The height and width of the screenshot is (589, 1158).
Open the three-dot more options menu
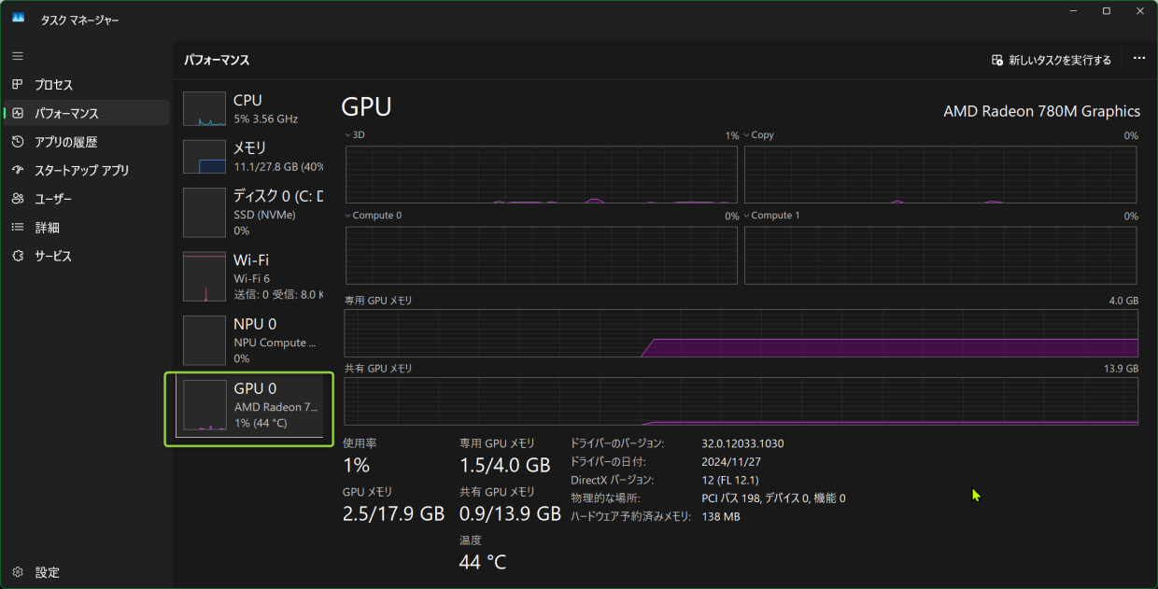(x=1138, y=59)
